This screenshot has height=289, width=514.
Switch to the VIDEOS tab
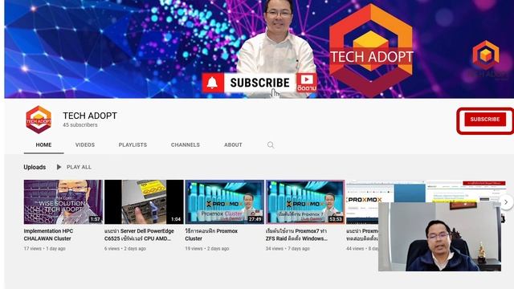85,144
